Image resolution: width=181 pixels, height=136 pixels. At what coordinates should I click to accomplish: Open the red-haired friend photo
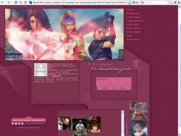(94, 124)
